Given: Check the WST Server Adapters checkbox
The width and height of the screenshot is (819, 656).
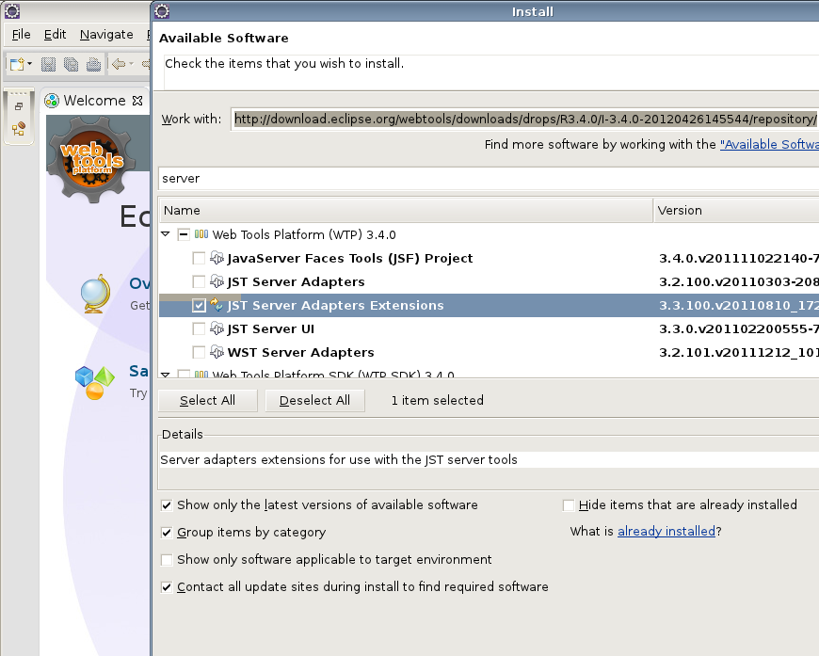Looking at the screenshot, I should (x=199, y=352).
